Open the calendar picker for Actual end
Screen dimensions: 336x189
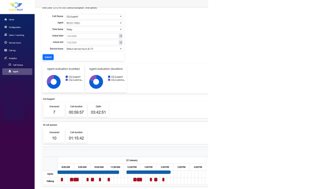click(121, 42)
